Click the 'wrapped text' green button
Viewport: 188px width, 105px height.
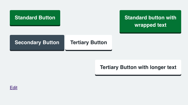[150, 22]
